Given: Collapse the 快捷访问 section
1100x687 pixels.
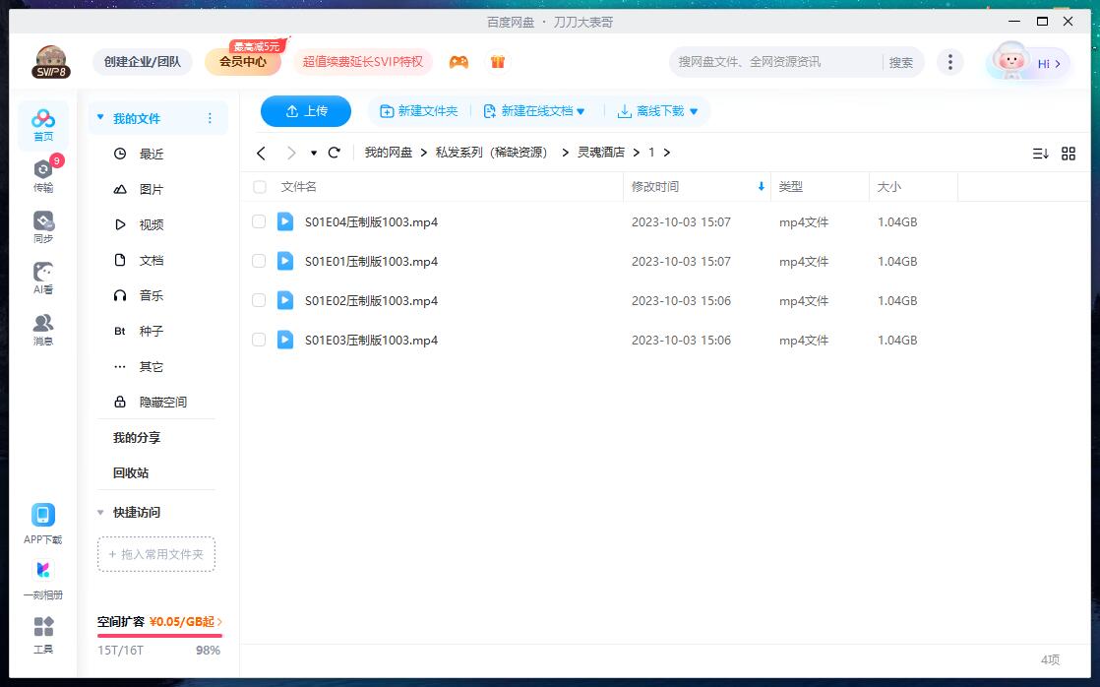Looking at the screenshot, I should 100,512.
